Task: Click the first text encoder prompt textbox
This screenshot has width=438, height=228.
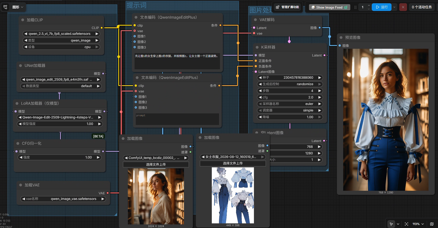Action: tap(177, 61)
